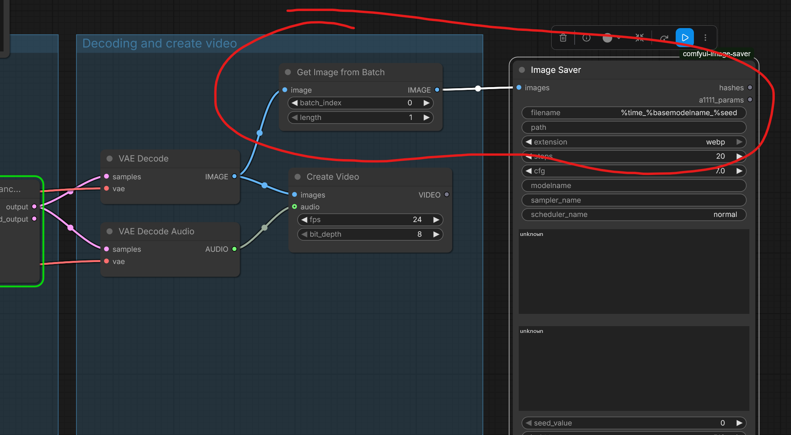Edit the filename field in Image Saver

point(634,113)
